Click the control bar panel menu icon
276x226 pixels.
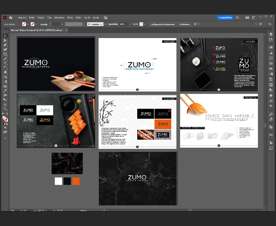(x=270, y=24)
